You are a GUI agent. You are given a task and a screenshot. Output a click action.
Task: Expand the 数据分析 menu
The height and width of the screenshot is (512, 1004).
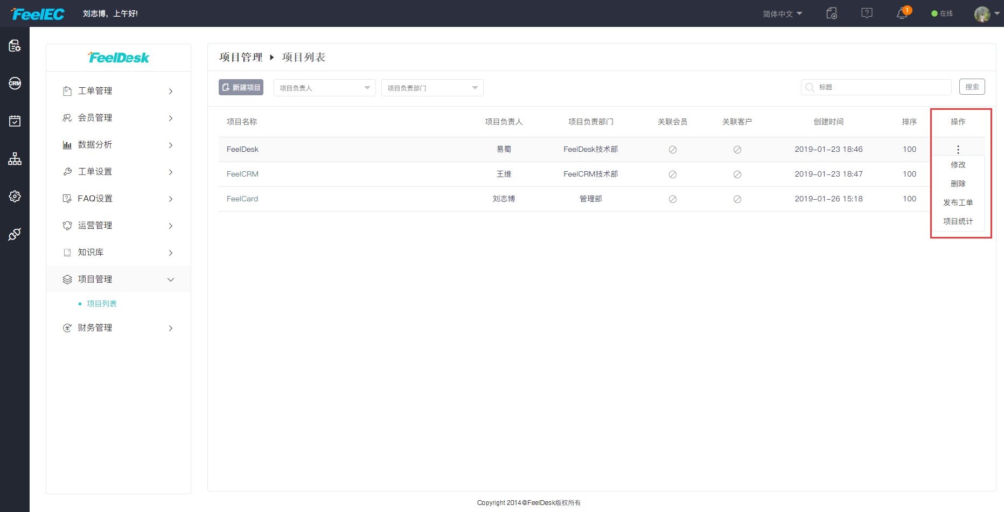118,145
